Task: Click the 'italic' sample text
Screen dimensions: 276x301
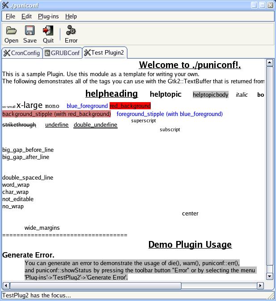Action: coord(242,95)
